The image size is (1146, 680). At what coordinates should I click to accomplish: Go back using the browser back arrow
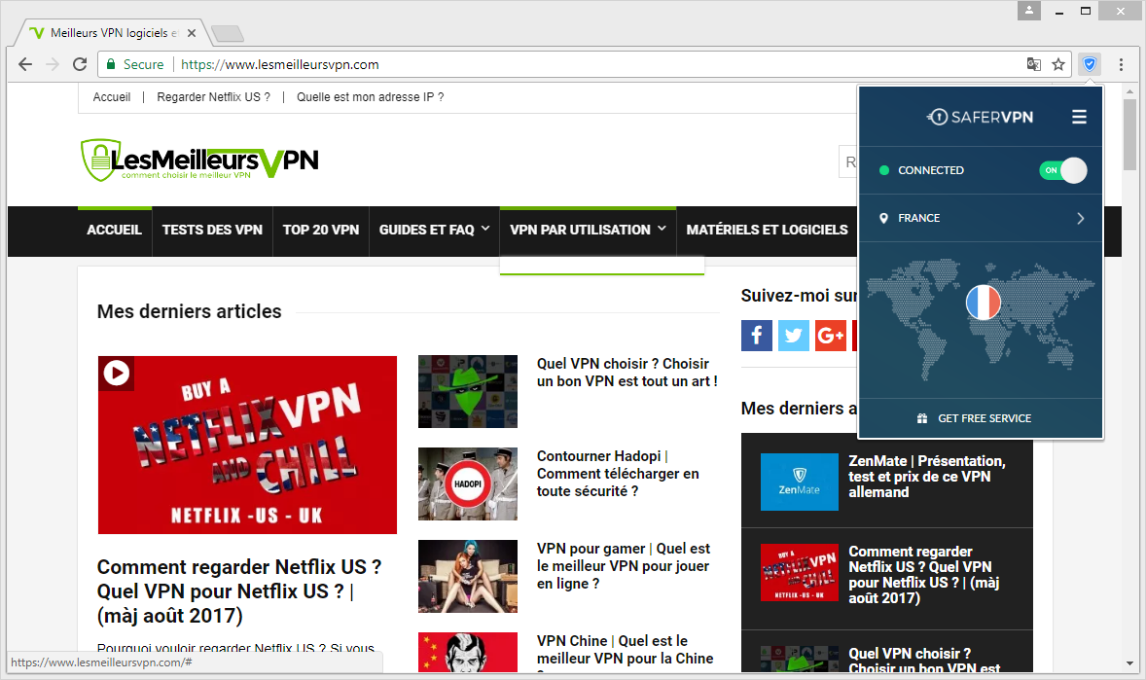[x=25, y=64]
